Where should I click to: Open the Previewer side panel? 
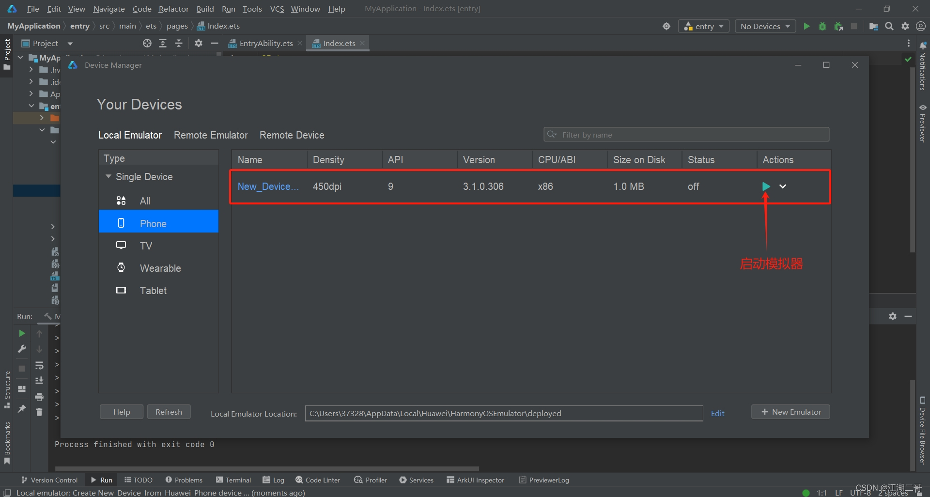[x=922, y=123]
